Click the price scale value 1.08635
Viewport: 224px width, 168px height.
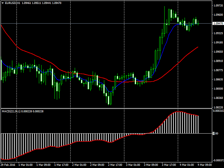(218, 80)
